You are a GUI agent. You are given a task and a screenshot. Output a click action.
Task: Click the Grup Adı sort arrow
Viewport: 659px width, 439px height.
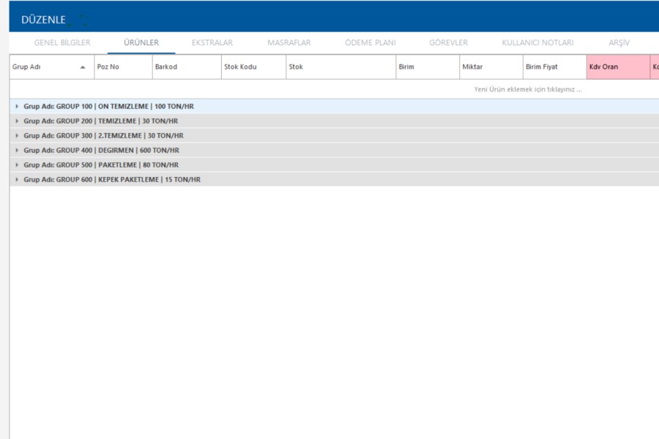tap(83, 67)
